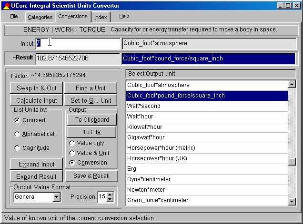The width and height of the screenshot is (303, 224).
Task: Click Save & Recall button
Action: click(91, 176)
